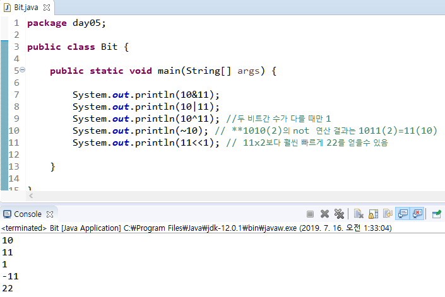The image size is (445, 297).
Task: Toggle the Scroll Lock padlock icon
Action: [373, 214]
